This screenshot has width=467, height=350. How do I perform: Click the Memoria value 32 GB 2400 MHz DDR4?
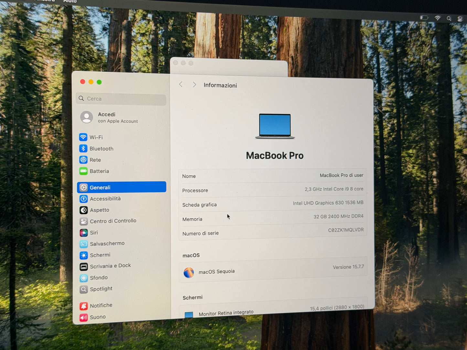click(338, 216)
